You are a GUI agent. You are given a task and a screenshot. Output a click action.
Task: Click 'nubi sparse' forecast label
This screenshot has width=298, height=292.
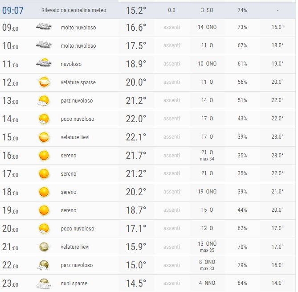(x=74, y=284)
